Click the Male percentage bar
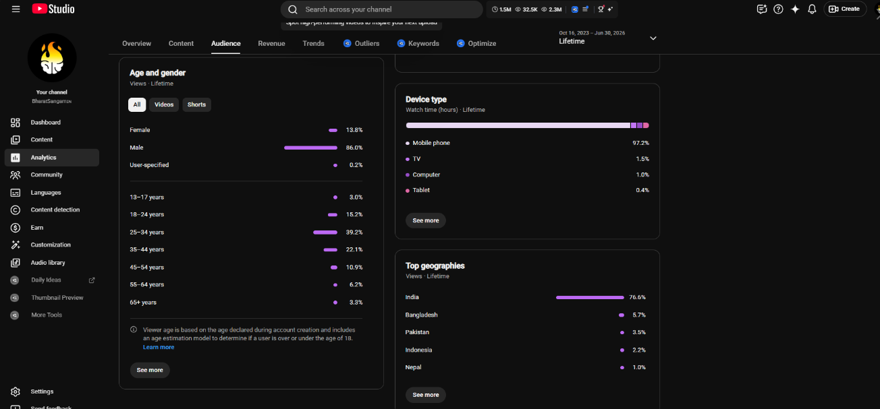This screenshot has height=409, width=880. pos(310,148)
